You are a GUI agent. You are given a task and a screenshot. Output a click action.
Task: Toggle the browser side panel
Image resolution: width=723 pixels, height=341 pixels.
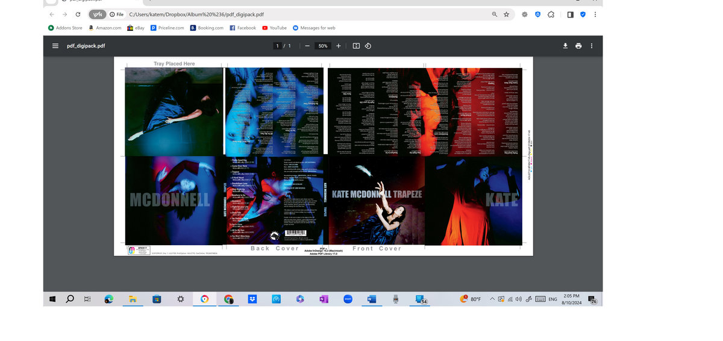tap(570, 14)
